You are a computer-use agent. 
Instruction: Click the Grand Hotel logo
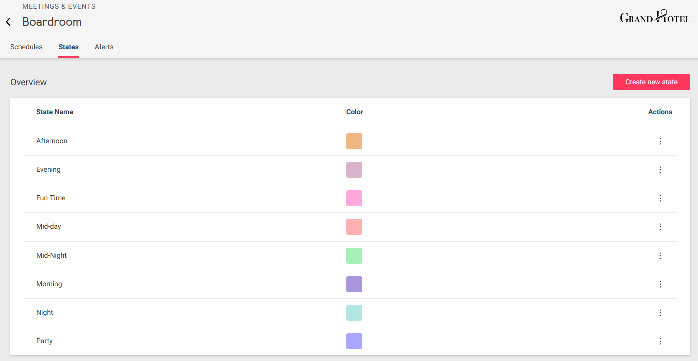(x=654, y=17)
